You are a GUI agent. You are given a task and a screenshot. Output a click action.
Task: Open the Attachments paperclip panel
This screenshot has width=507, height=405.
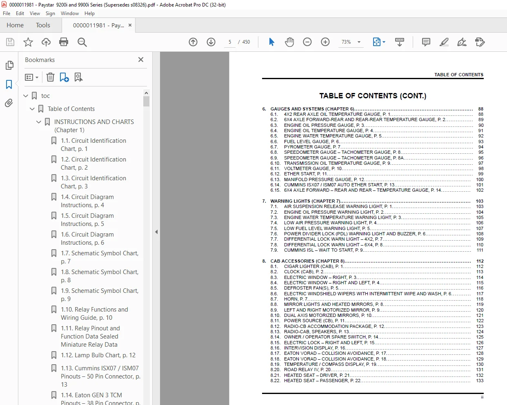(x=9, y=103)
